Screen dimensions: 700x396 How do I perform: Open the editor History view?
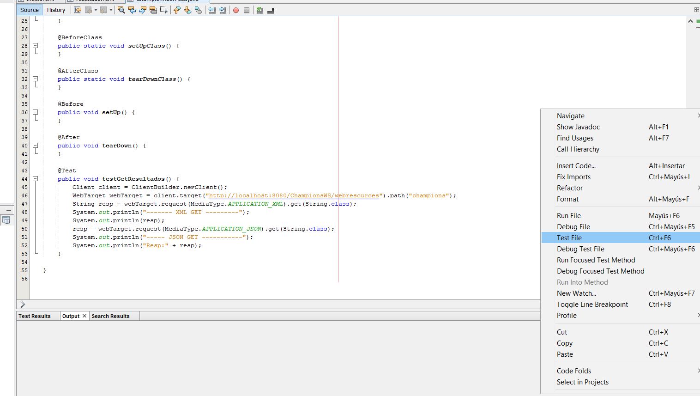point(56,10)
